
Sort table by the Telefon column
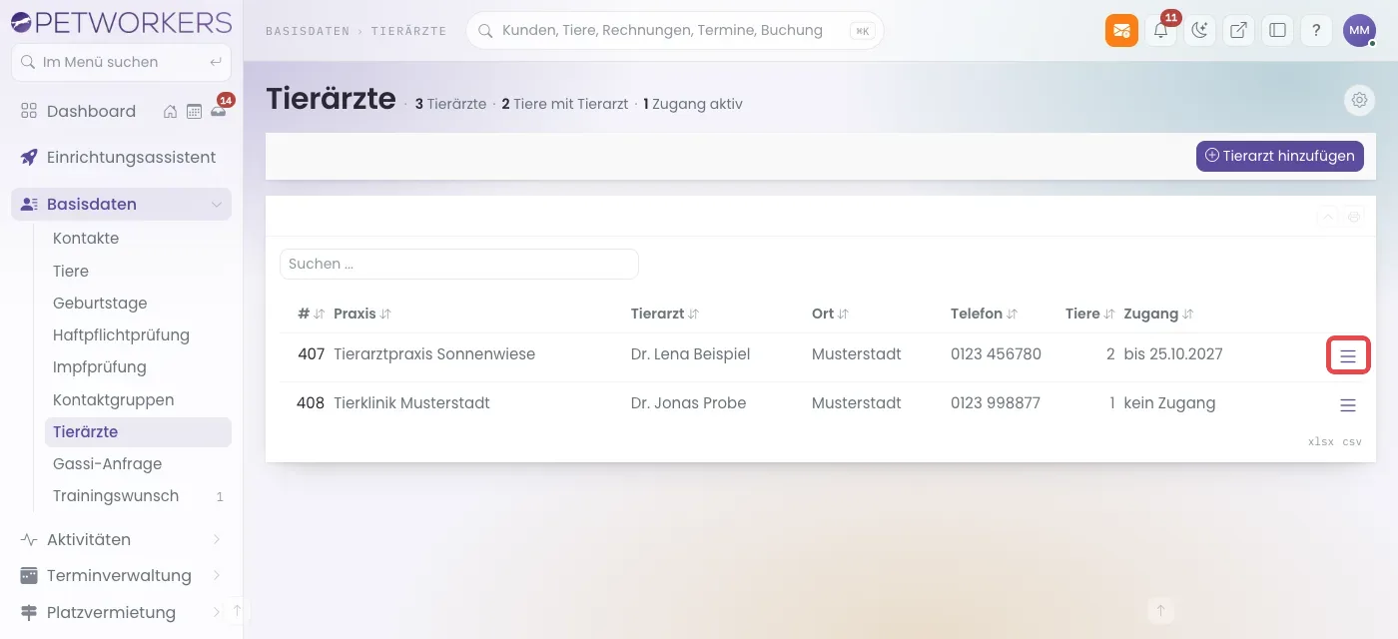pos(984,314)
